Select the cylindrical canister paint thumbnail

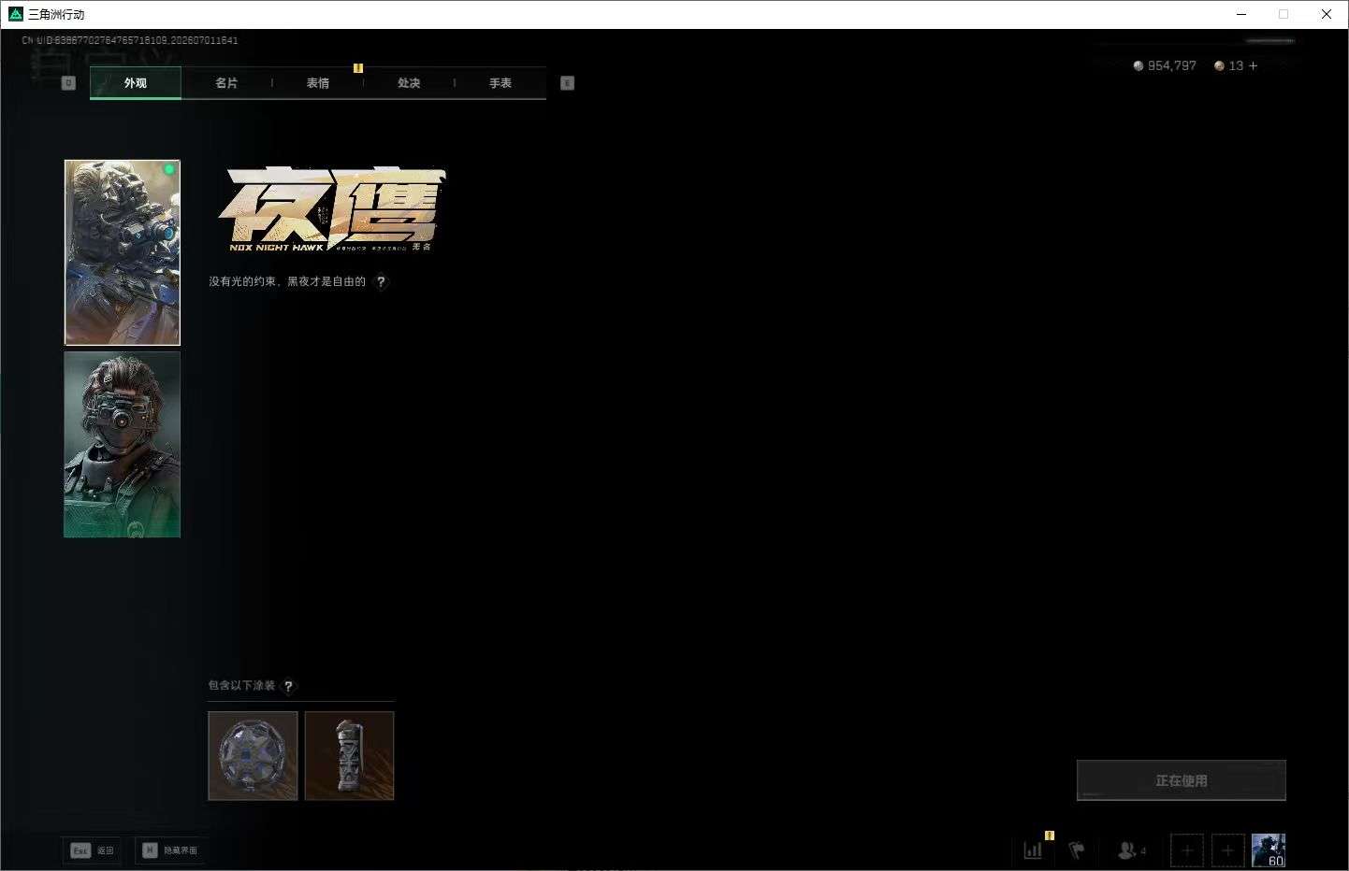pos(349,756)
